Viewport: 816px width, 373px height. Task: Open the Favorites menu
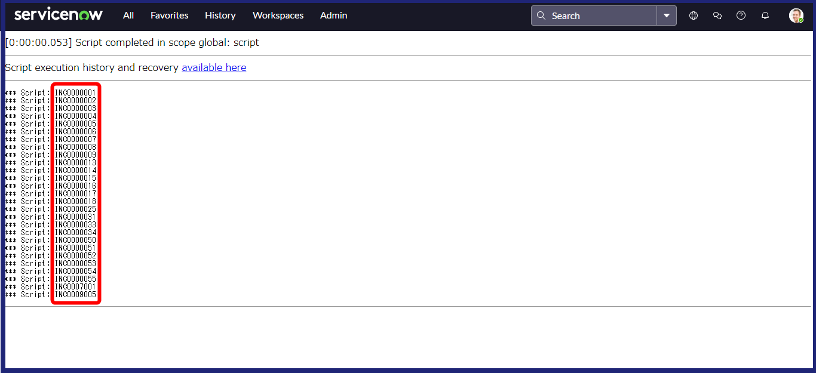pos(169,16)
